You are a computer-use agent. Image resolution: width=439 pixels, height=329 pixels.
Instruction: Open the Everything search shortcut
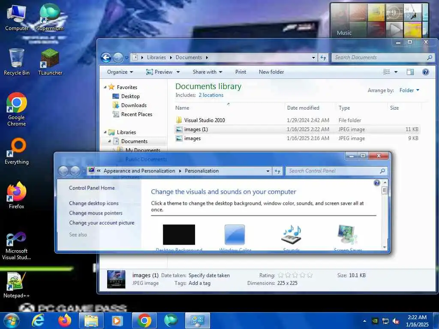tap(17, 151)
